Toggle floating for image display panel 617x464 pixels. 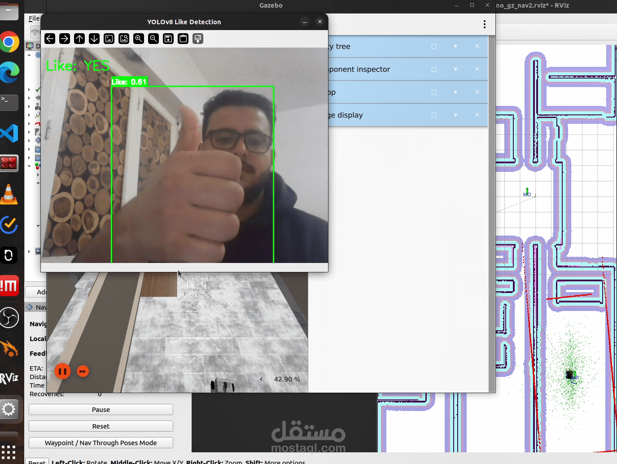tap(434, 115)
